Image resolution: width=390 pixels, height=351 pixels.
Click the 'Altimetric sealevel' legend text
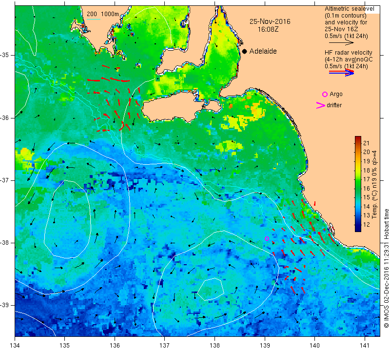349,9
